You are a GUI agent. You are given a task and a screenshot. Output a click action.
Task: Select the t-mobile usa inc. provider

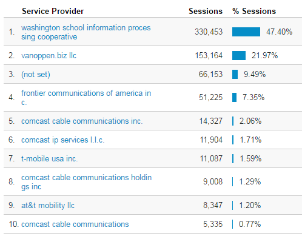pyautogui.click(x=50, y=158)
